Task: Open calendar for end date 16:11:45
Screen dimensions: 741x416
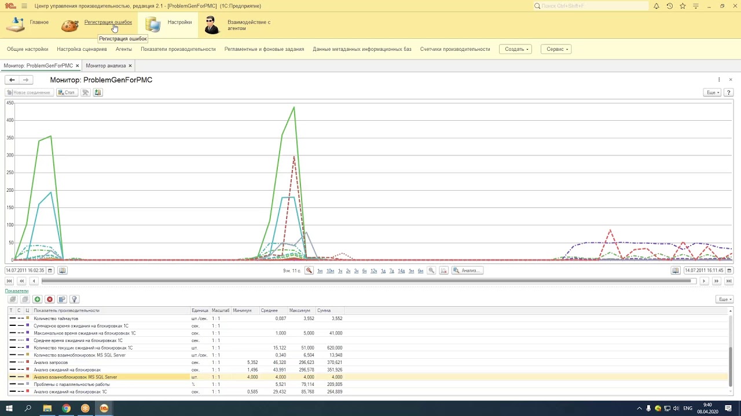Action: coord(729,270)
